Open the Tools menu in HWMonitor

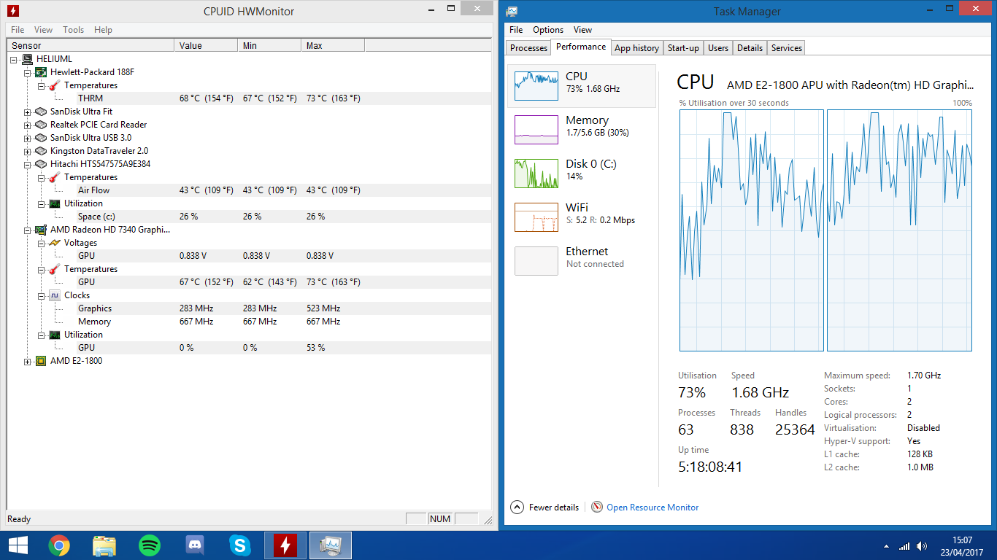click(73, 30)
